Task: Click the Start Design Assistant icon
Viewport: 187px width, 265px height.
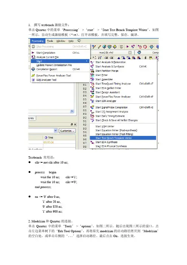Action: [x=92, y=92]
